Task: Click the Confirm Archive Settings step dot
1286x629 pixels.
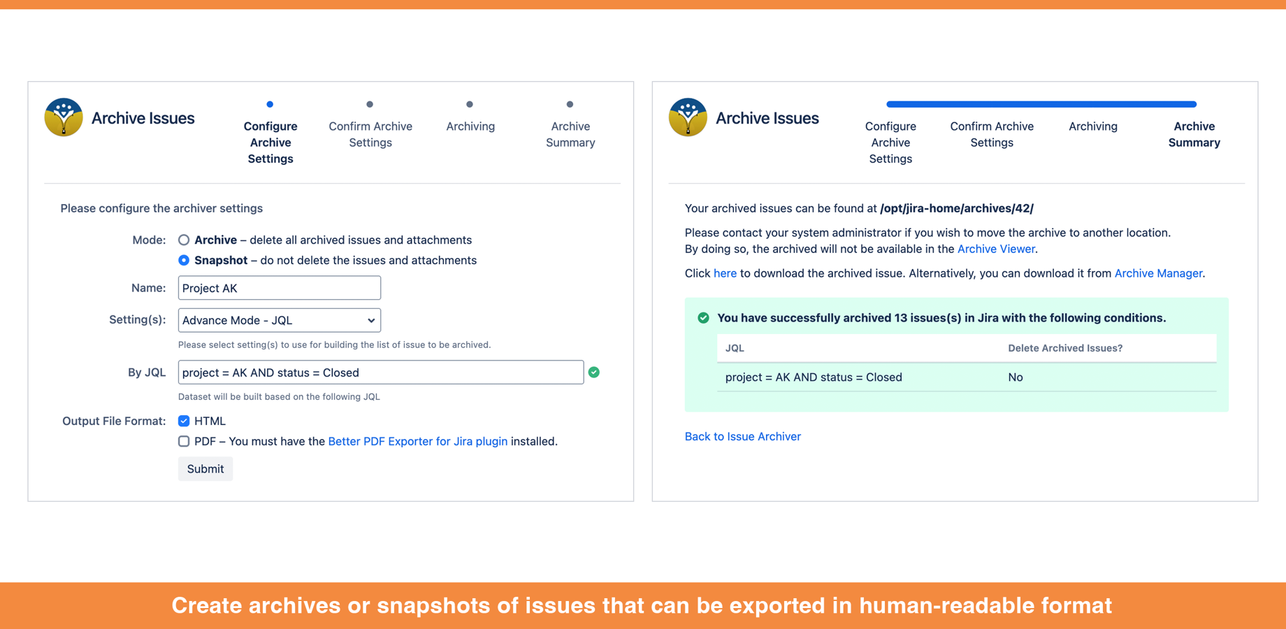Action: (x=370, y=105)
